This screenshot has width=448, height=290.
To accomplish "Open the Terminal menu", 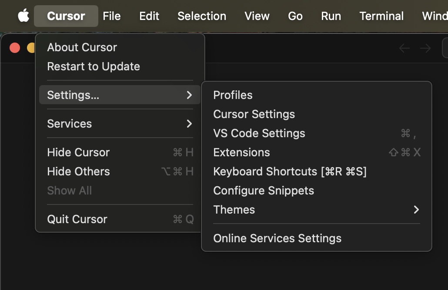I will coord(381,16).
